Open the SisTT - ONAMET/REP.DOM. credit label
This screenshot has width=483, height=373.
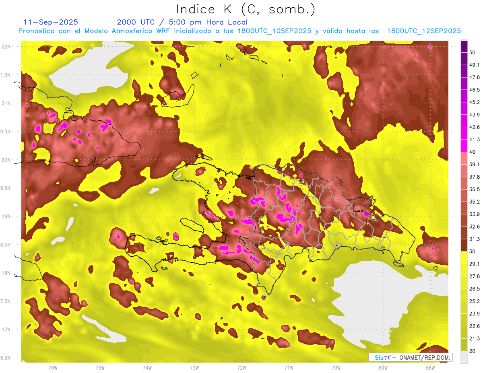click(x=410, y=357)
